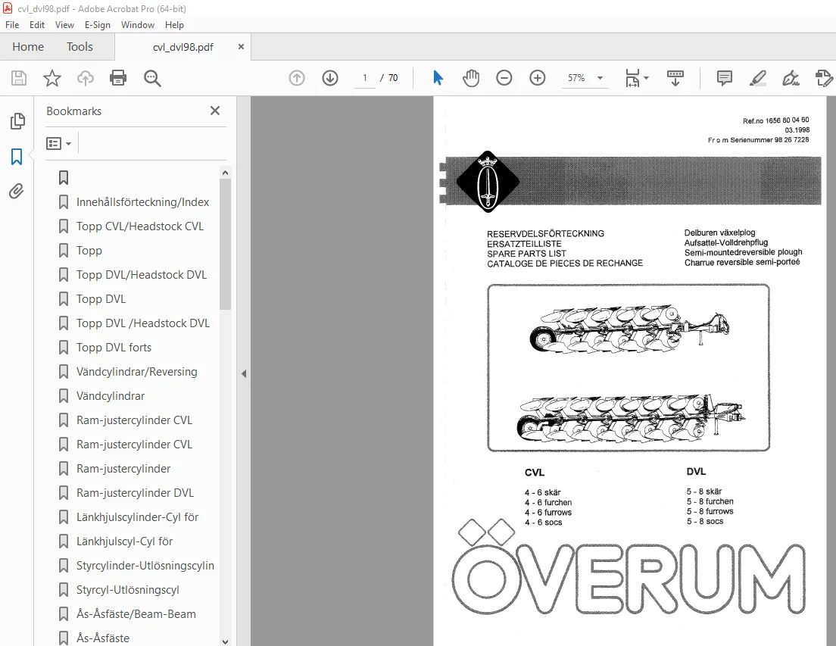Select the plain Topp DVL bookmark
This screenshot has height=646, width=836.
[101, 299]
